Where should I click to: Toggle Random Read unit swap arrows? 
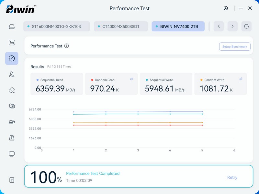click(x=132, y=79)
